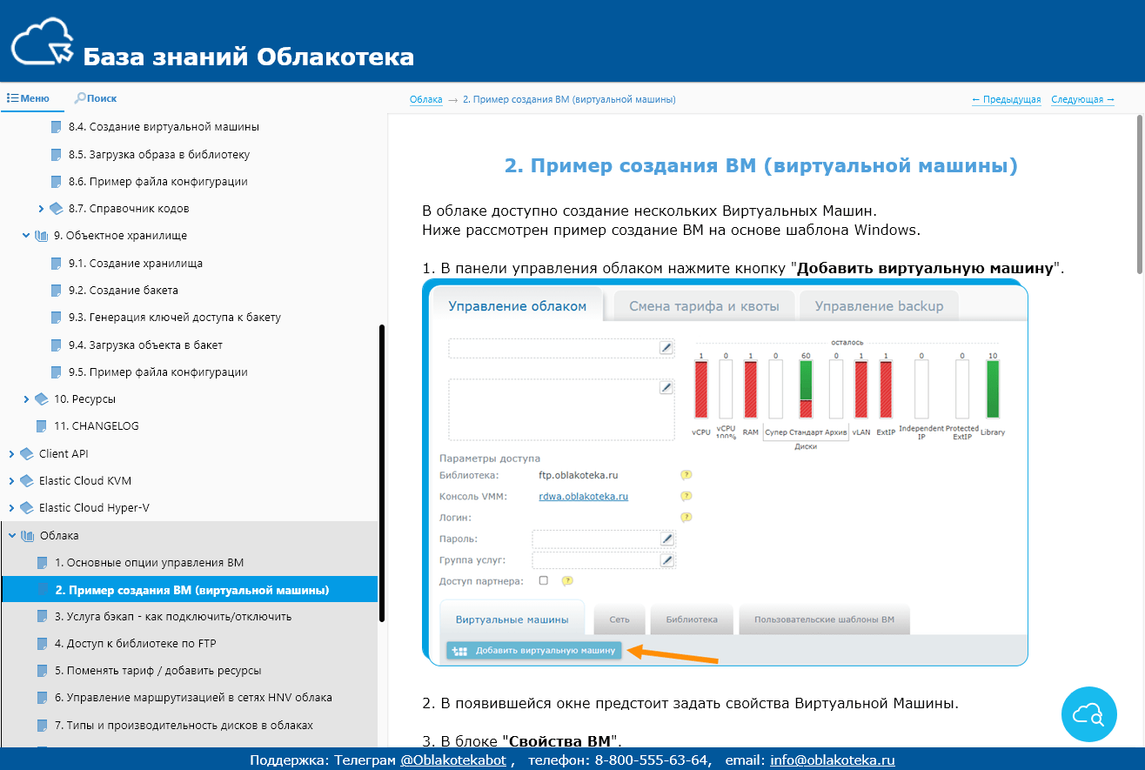Open the @Oblakotekabot Telegram link

(x=454, y=760)
